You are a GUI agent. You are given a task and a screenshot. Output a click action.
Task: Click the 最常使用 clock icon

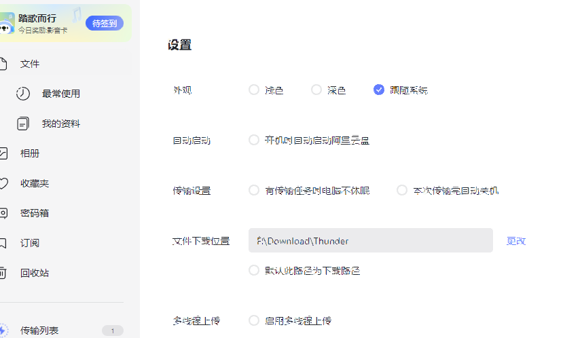pyautogui.click(x=23, y=94)
